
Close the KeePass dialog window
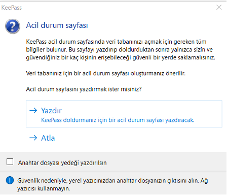[x=219, y=7]
